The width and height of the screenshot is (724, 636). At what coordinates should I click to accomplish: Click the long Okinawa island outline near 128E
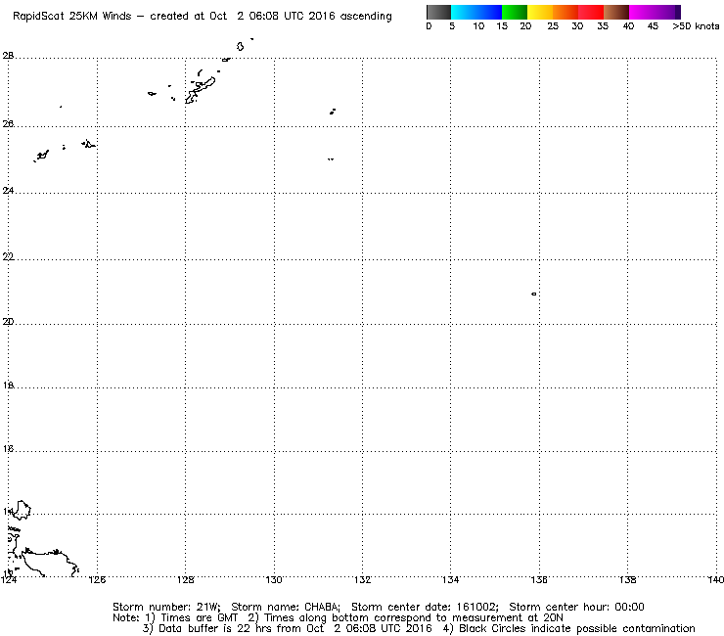pos(201,90)
